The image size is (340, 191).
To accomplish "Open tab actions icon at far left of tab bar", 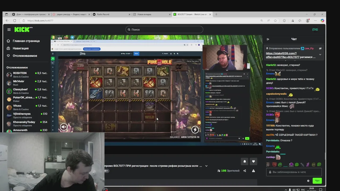I will (x=6, y=14).
